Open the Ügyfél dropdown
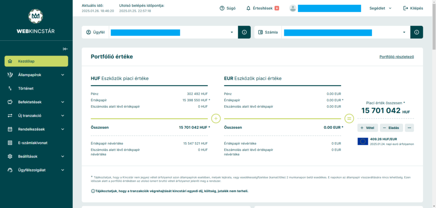This screenshot has height=208, width=436. tap(232, 32)
